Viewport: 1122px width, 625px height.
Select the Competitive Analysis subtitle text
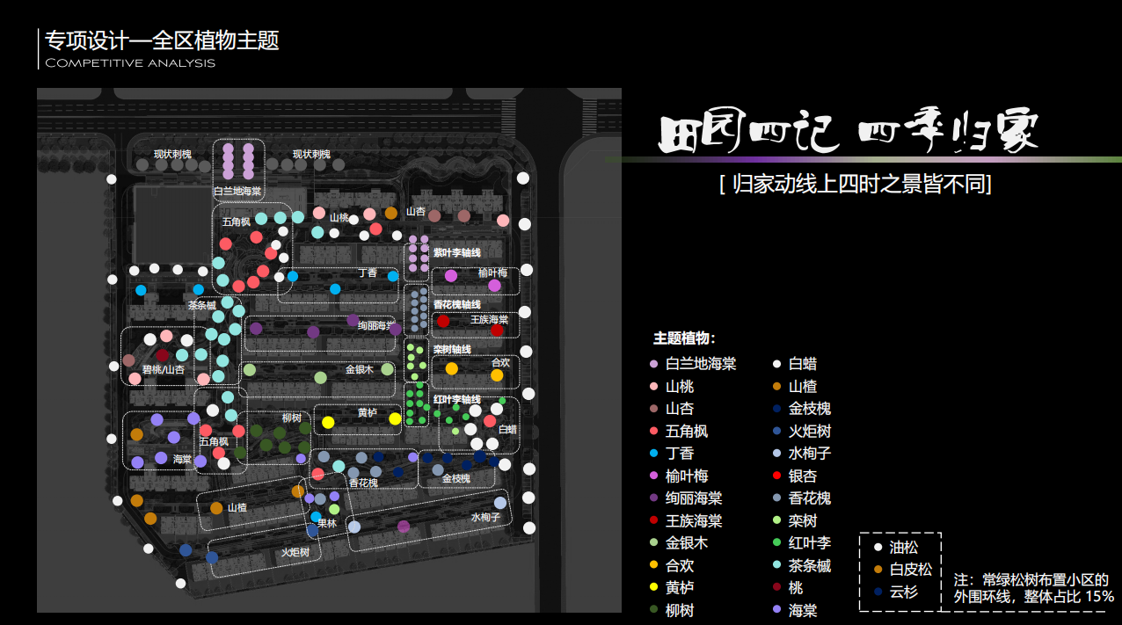[130, 63]
